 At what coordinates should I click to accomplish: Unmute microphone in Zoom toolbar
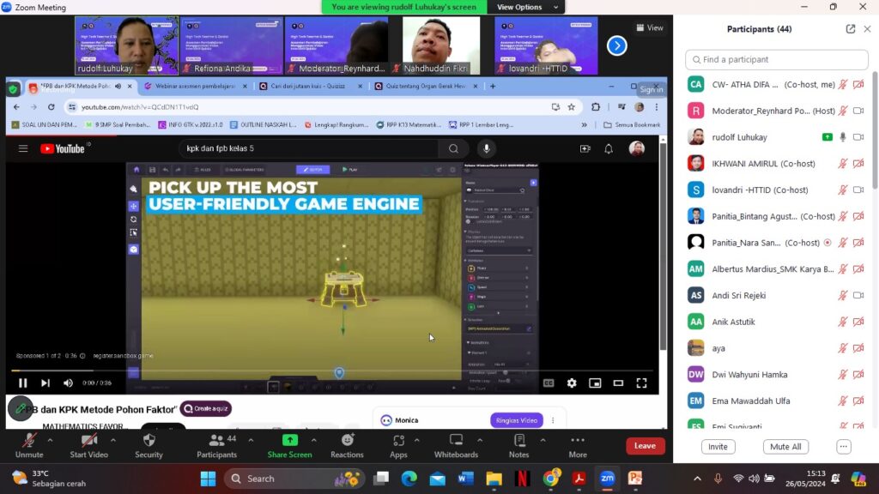[29, 446]
